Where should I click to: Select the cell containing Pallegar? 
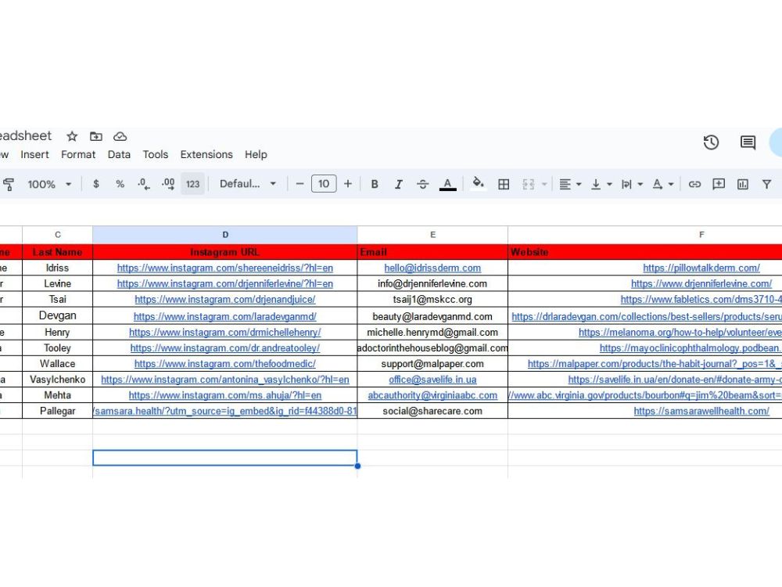click(57, 411)
